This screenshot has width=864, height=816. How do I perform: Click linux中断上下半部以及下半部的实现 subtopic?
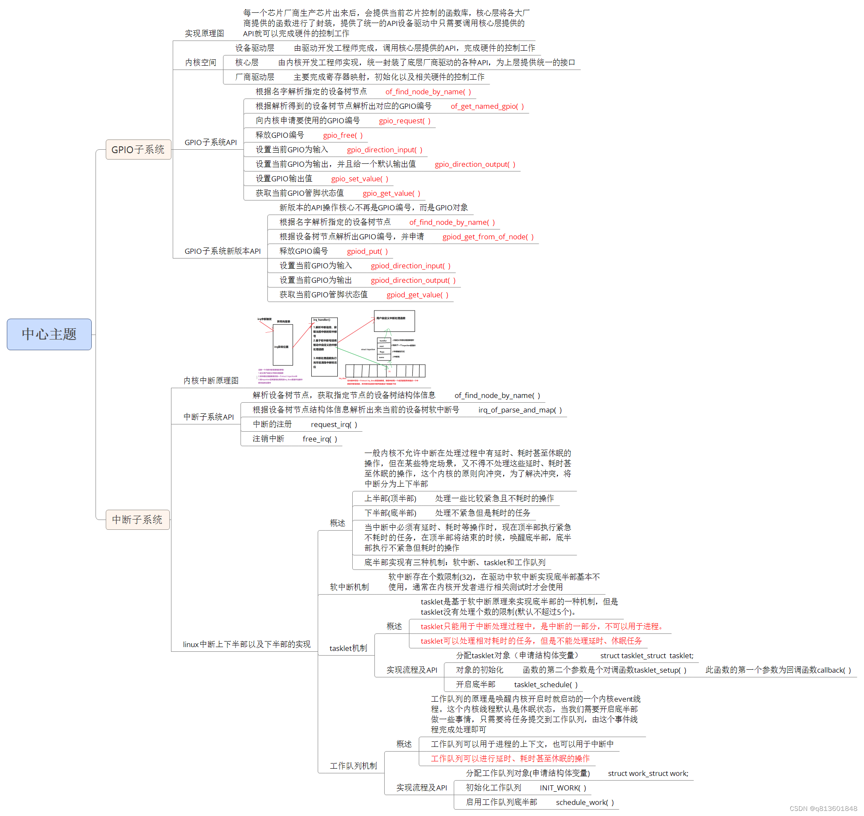pos(246,644)
